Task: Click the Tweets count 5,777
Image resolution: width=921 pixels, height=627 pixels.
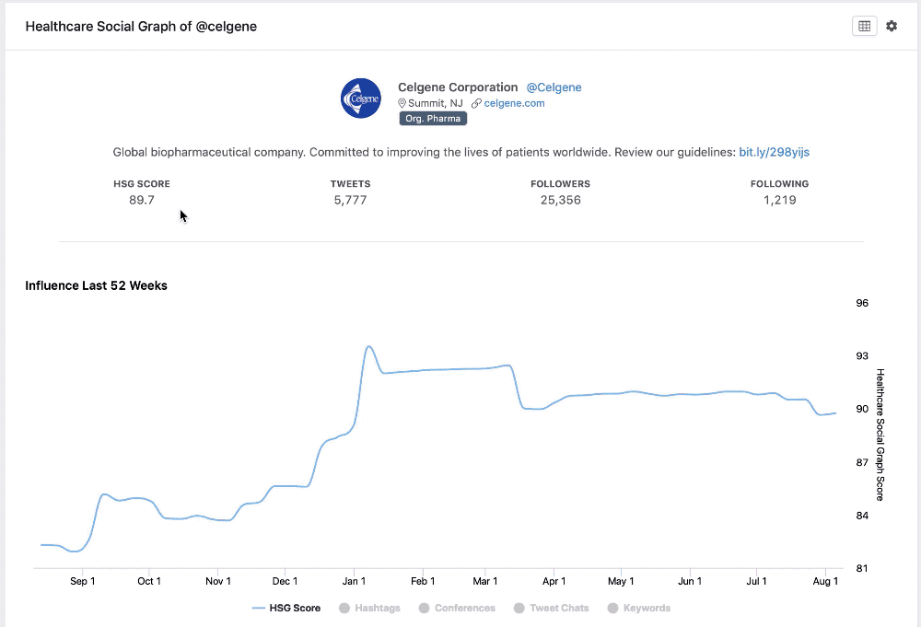Action: click(351, 200)
